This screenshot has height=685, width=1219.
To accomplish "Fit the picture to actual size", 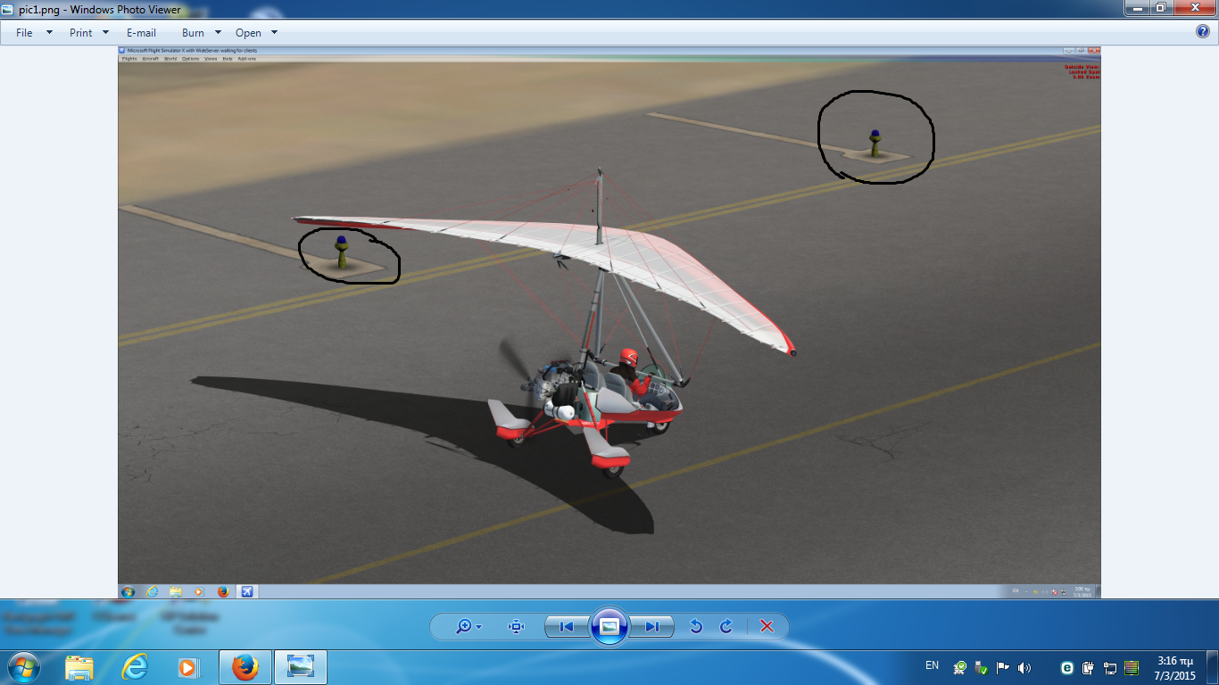I will [516, 627].
